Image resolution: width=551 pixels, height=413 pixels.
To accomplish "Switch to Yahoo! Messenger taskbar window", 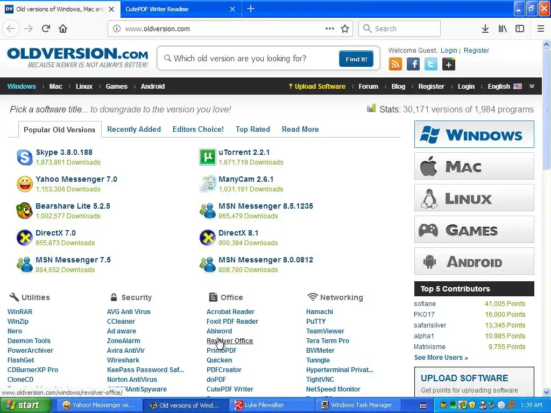I will click(100, 405).
